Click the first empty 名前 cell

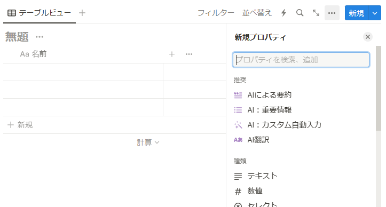(83, 72)
